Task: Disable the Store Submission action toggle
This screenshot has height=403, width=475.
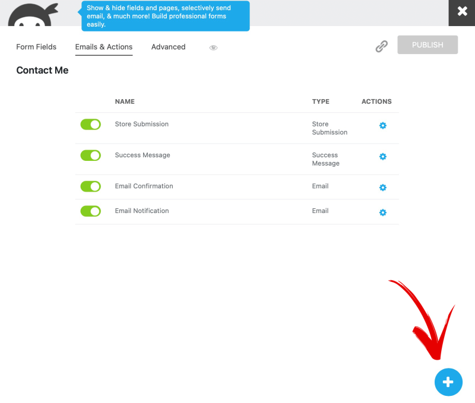Action: click(90, 125)
